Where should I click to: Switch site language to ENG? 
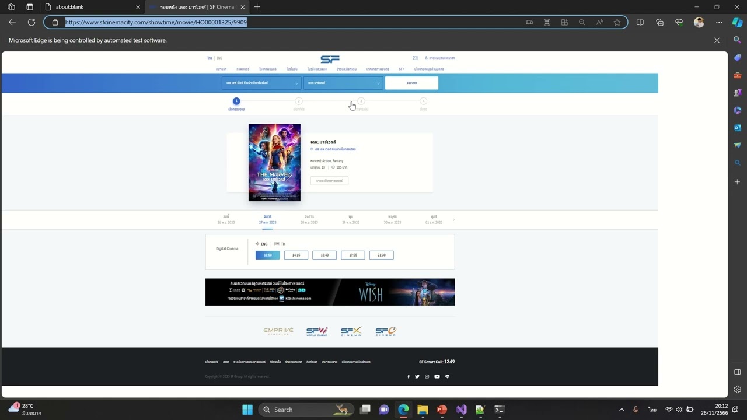(x=219, y=58)
